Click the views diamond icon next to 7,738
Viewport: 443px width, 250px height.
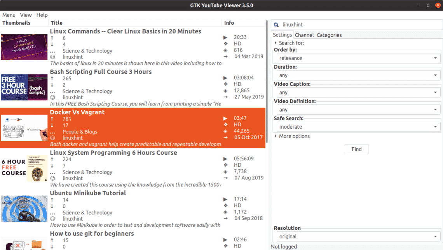coord(225,172)
